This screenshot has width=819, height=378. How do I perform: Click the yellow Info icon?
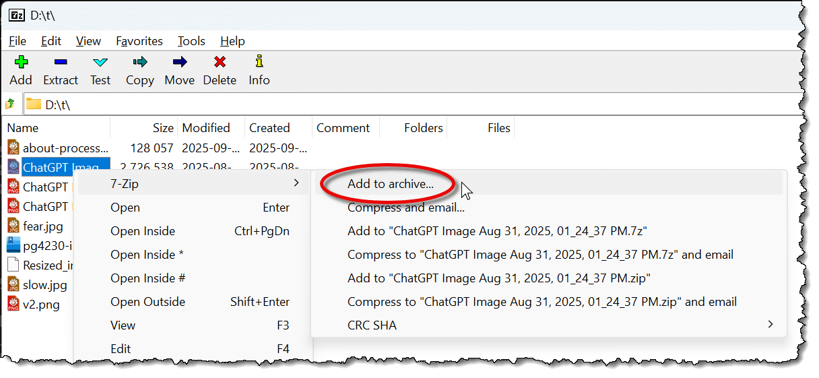[x=259, y=63]
